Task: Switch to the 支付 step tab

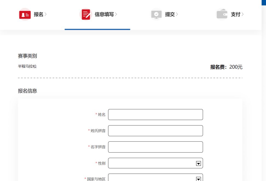Action: coord(230,14)
